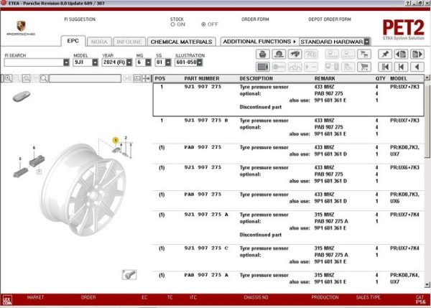Click the LEX.COM icon in status bar
This screenshot has width=431, height=308.
[7, 300]
